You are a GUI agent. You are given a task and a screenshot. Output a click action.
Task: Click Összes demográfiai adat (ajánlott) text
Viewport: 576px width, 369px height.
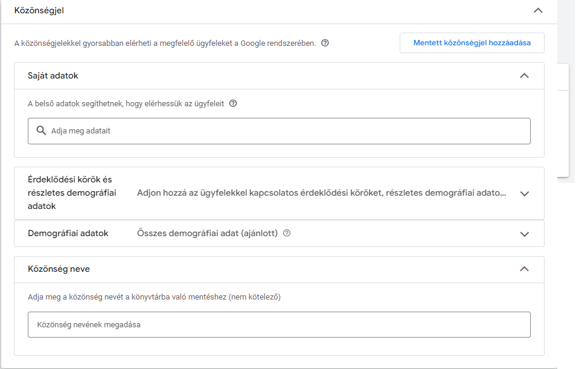207,233
